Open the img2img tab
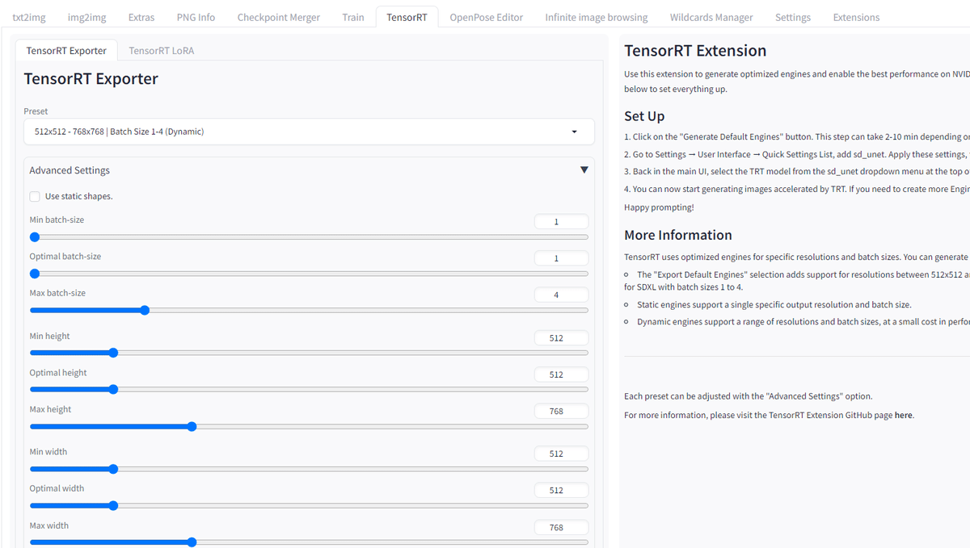The image size is (970, 548). pyautogui.click(x=86, y=17)
